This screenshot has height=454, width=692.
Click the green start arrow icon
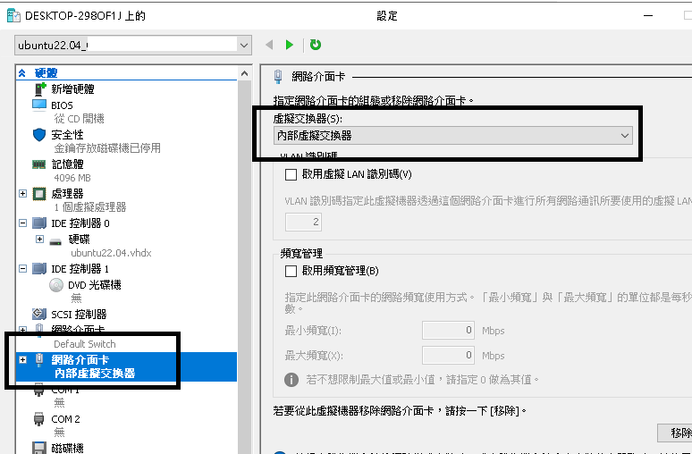point(289,45)
